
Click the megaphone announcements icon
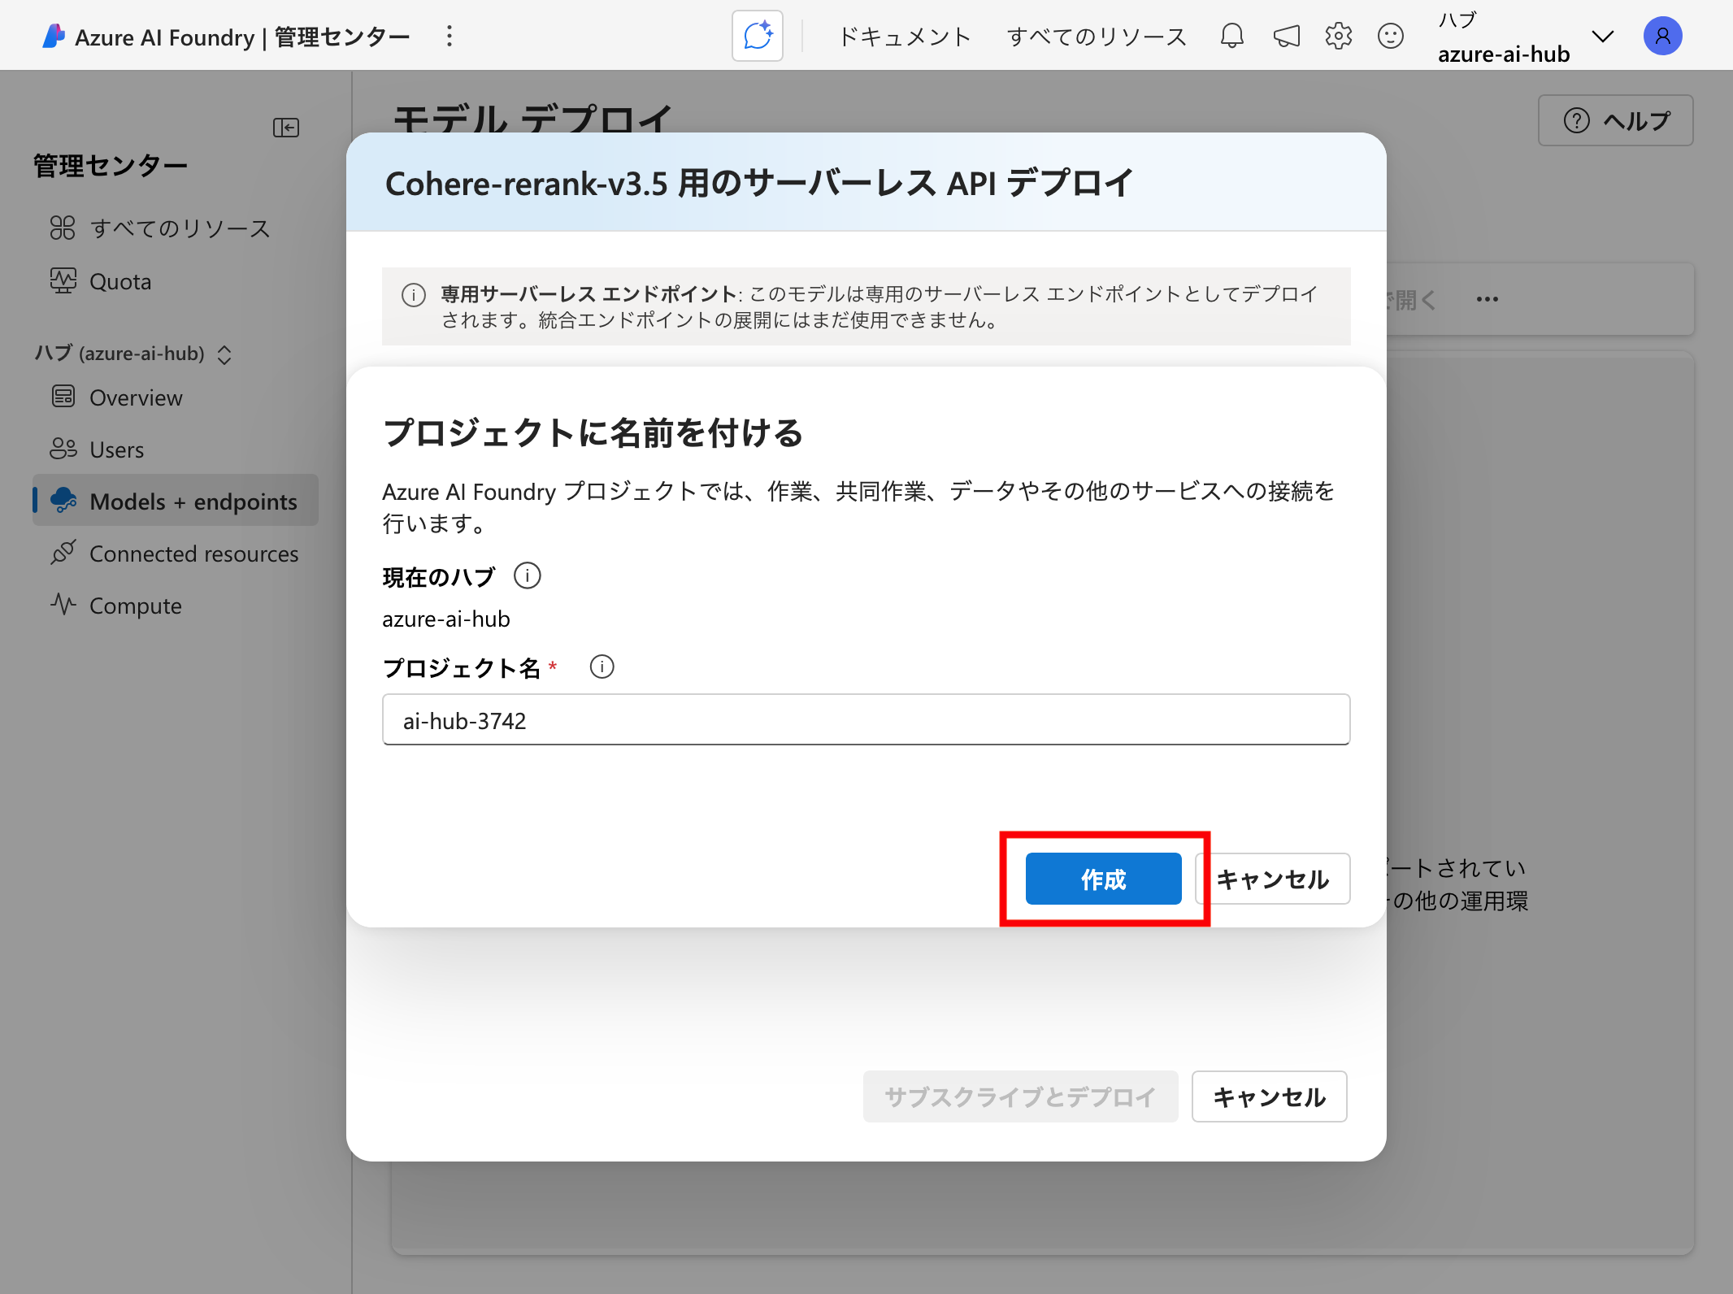pyautogui.click(x=1286, y=36)
